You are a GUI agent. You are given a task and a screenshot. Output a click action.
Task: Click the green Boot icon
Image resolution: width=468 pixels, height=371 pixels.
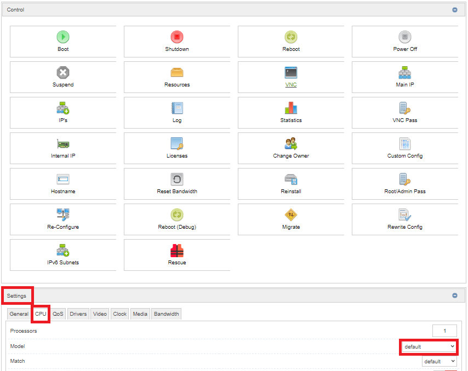63,37
